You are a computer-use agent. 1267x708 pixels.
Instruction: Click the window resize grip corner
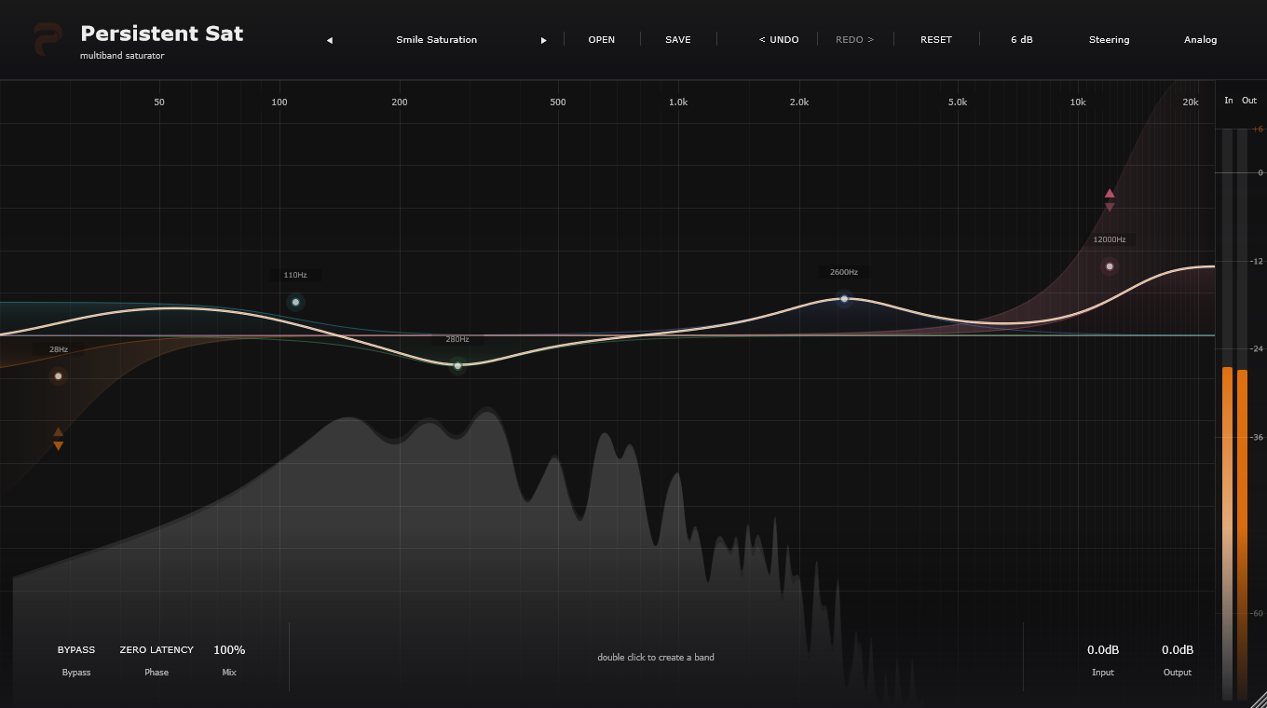click(x=1258, y=699)
